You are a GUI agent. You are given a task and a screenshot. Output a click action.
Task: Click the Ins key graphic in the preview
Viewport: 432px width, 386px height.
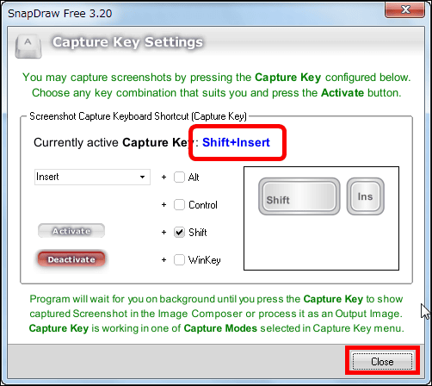click(x=365, y=196)
